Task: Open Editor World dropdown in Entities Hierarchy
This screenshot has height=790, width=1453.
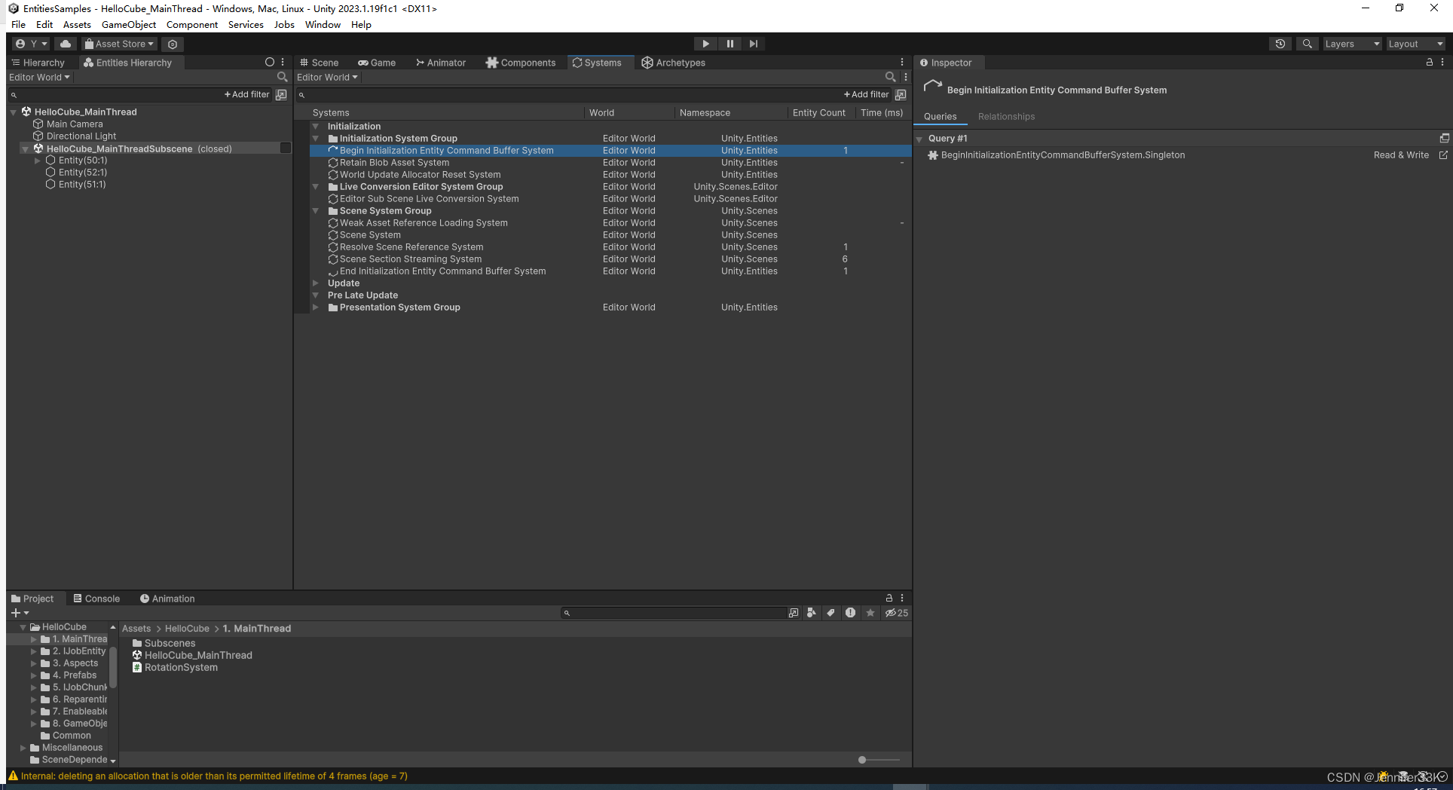Action: 39,77
